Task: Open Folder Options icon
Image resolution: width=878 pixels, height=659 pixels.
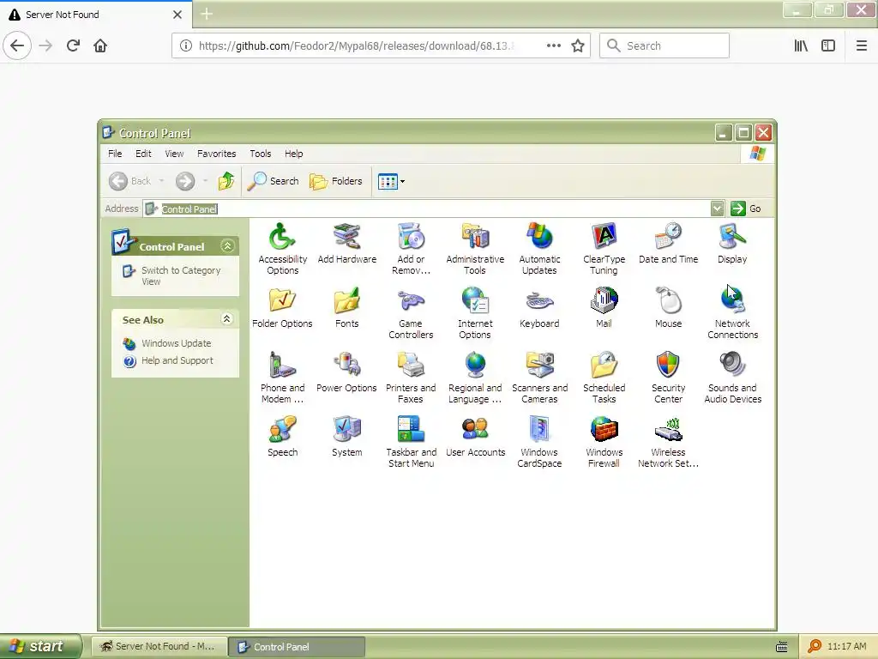Action: (x=282, y=308)
